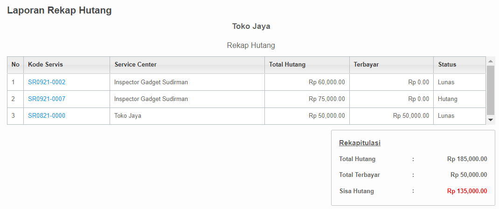Click the Status column header
The image size is (499, 209).
(x=459, y=65)
